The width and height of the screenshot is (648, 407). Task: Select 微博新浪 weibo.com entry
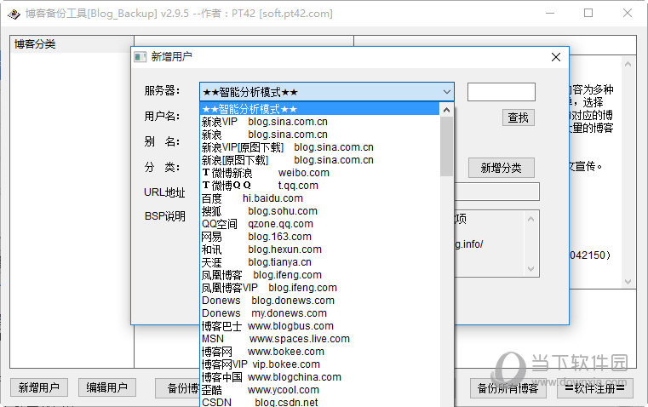click(x=319, y=173)
